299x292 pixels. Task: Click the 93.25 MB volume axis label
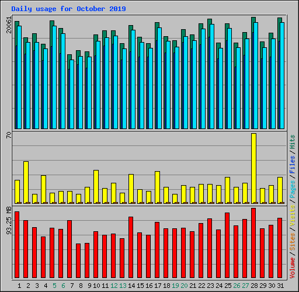point(9,221)
